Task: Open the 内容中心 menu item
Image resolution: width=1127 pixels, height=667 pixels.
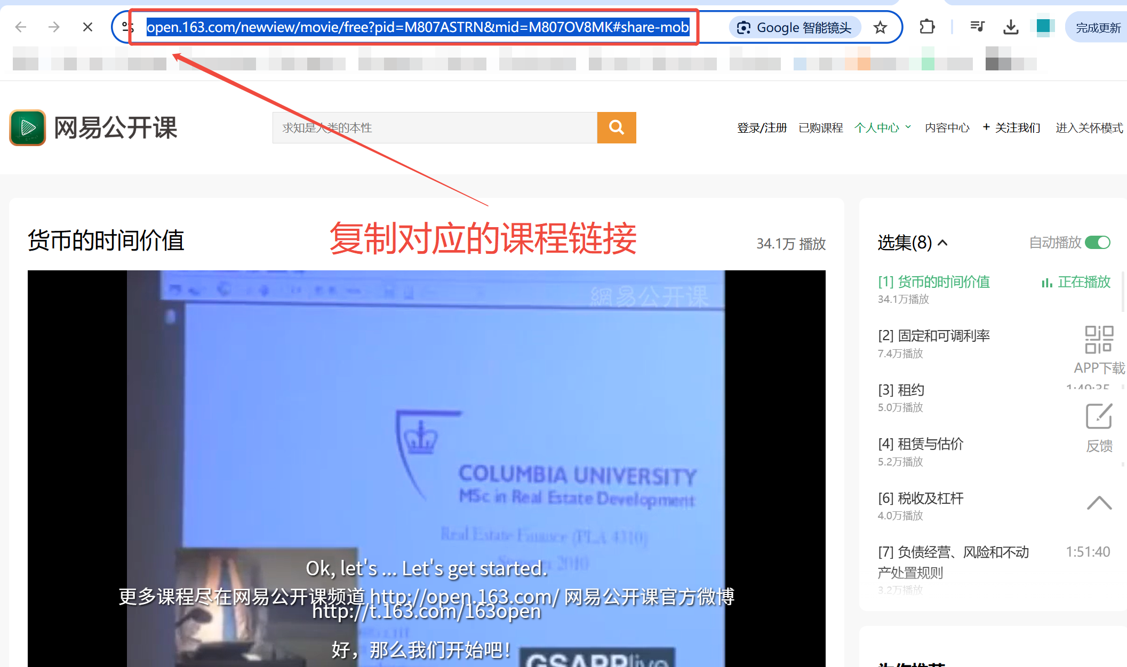Action: 947,128
